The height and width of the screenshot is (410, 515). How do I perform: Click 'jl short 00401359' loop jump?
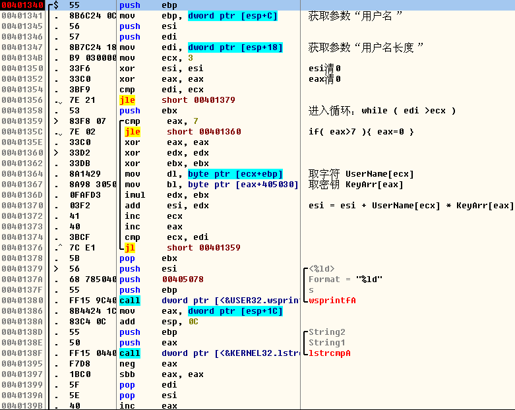click(x=183, y=247)
